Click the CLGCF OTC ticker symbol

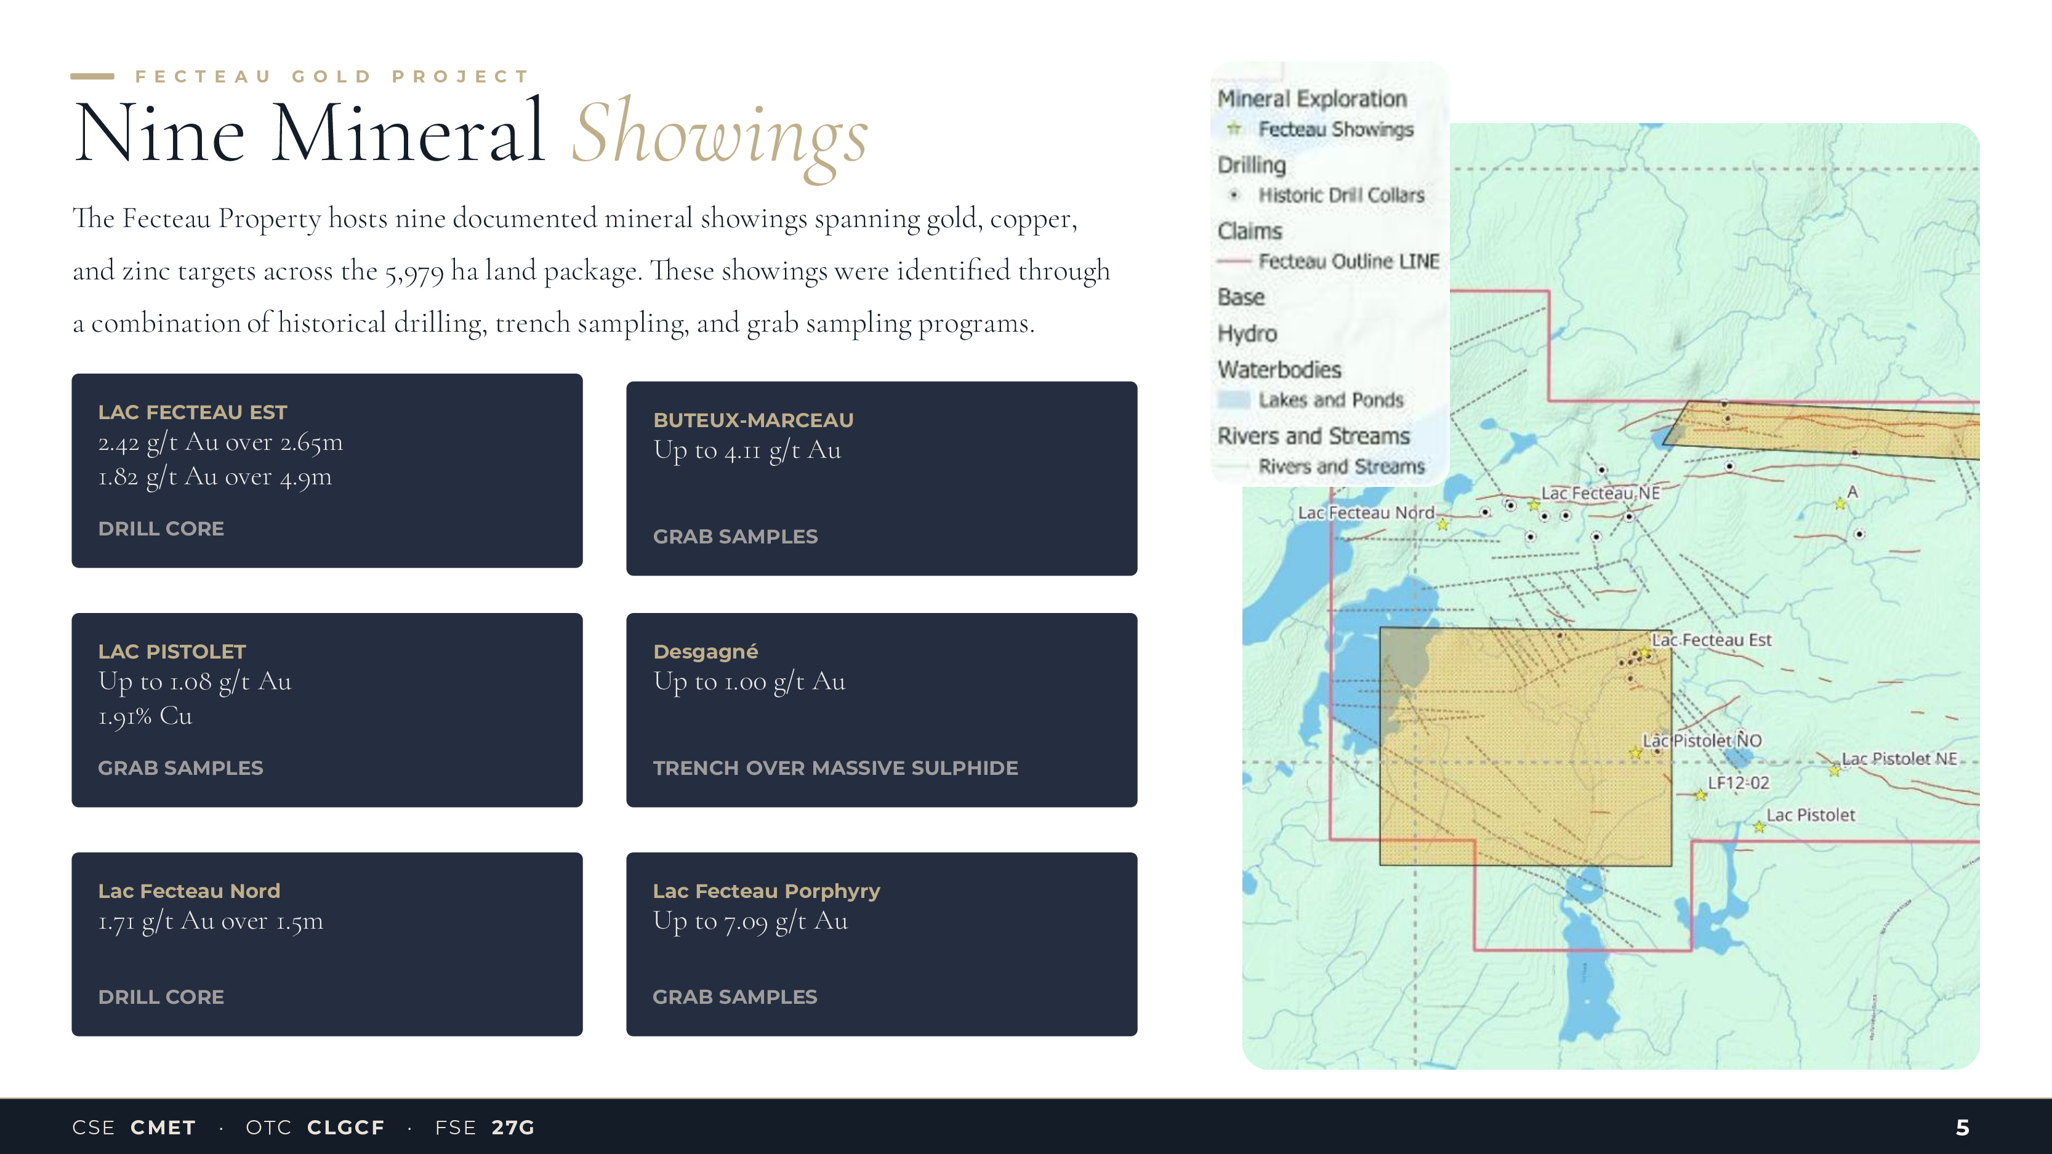346,1128
